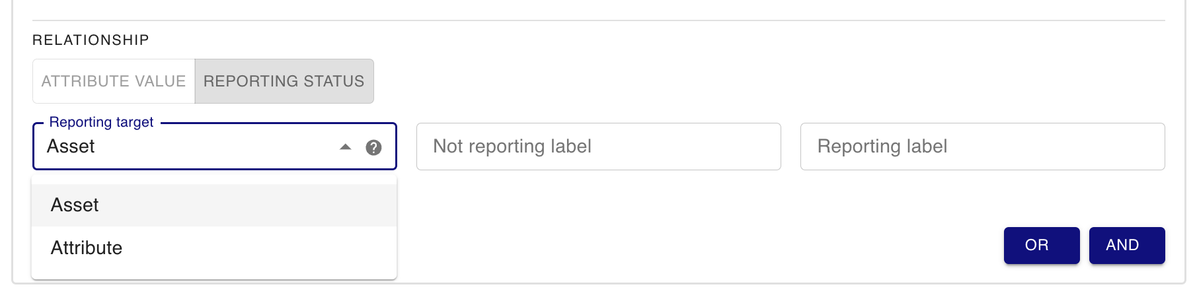This screenshot has height=301, width=1195.
Task: Click into the Reporting label field
Action: (982, 147)
